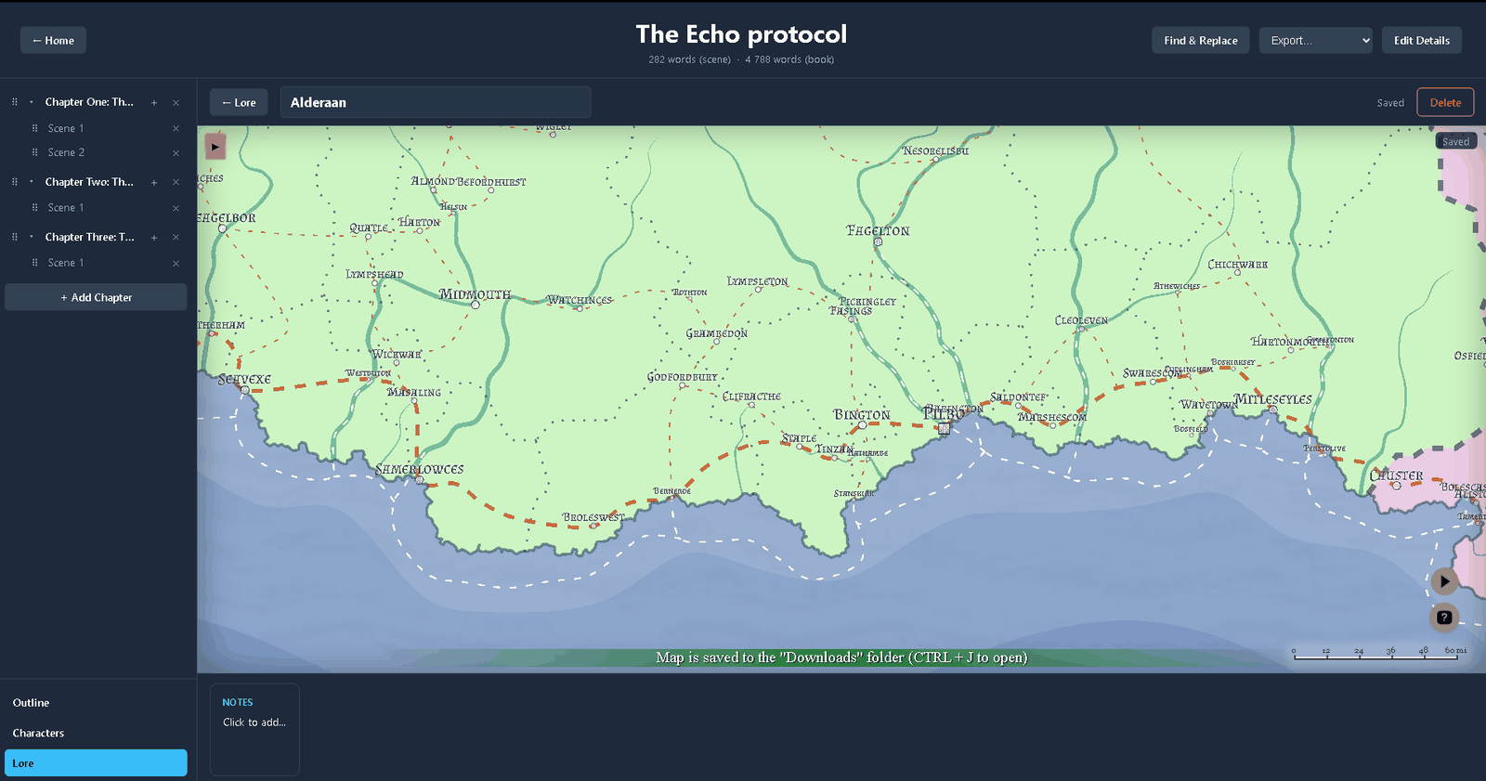Click the drag handle of Chapter Two Scene 1
This screenshot has width=1486, height=781.
pyautogui.click(x=35, y=208)
